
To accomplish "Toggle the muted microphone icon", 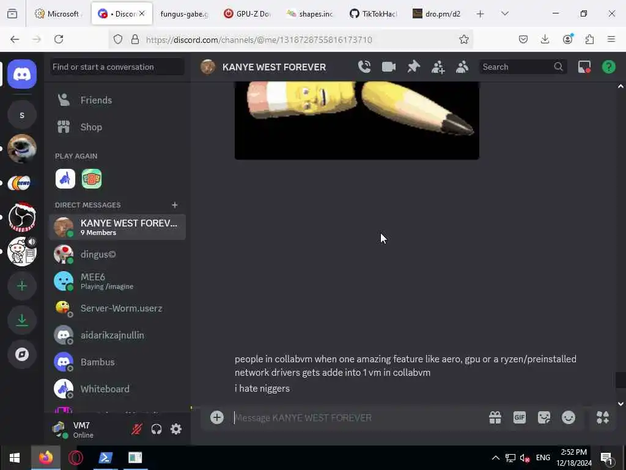I will point(137,429).
